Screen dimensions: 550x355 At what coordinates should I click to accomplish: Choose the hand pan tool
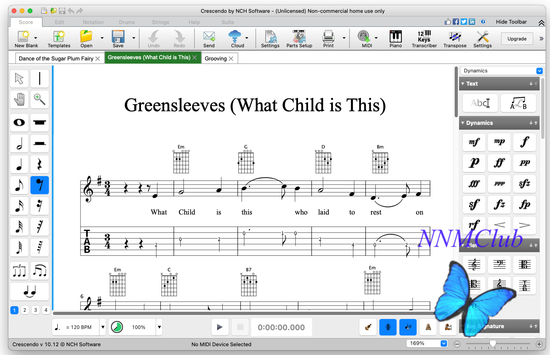click(19, 99)
